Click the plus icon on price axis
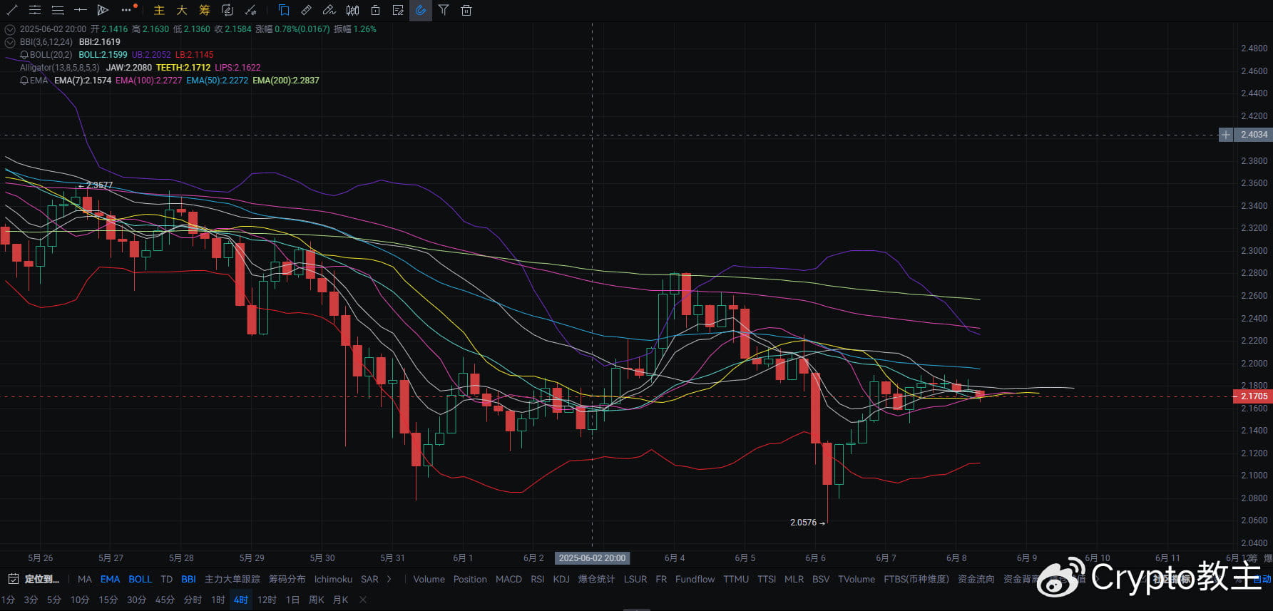The height and width of the screenshot is (611, 1273). tap(1225, 135)
